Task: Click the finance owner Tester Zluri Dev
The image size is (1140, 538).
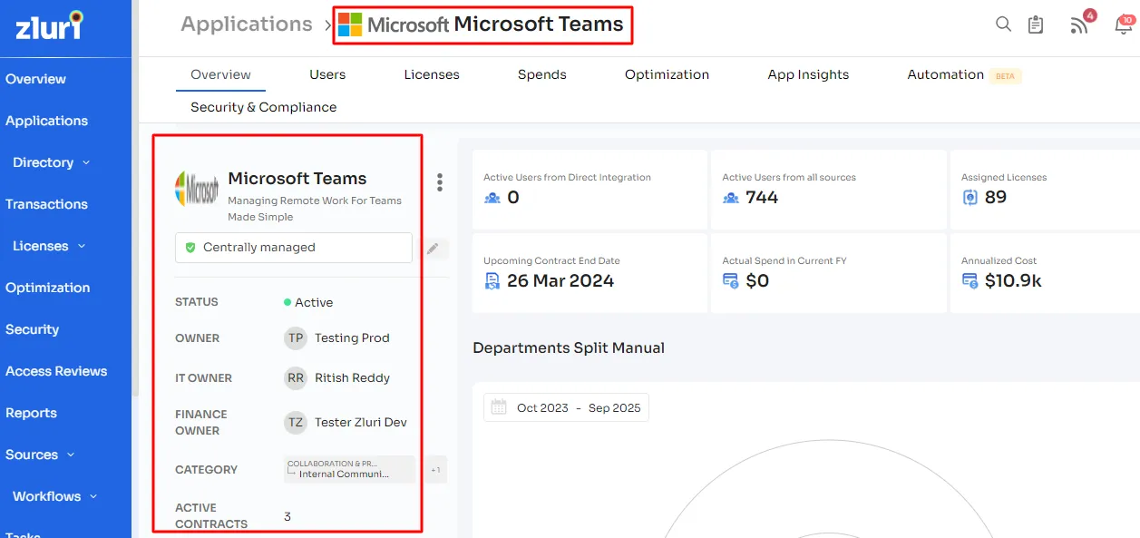Action: (x=361, y=422)
